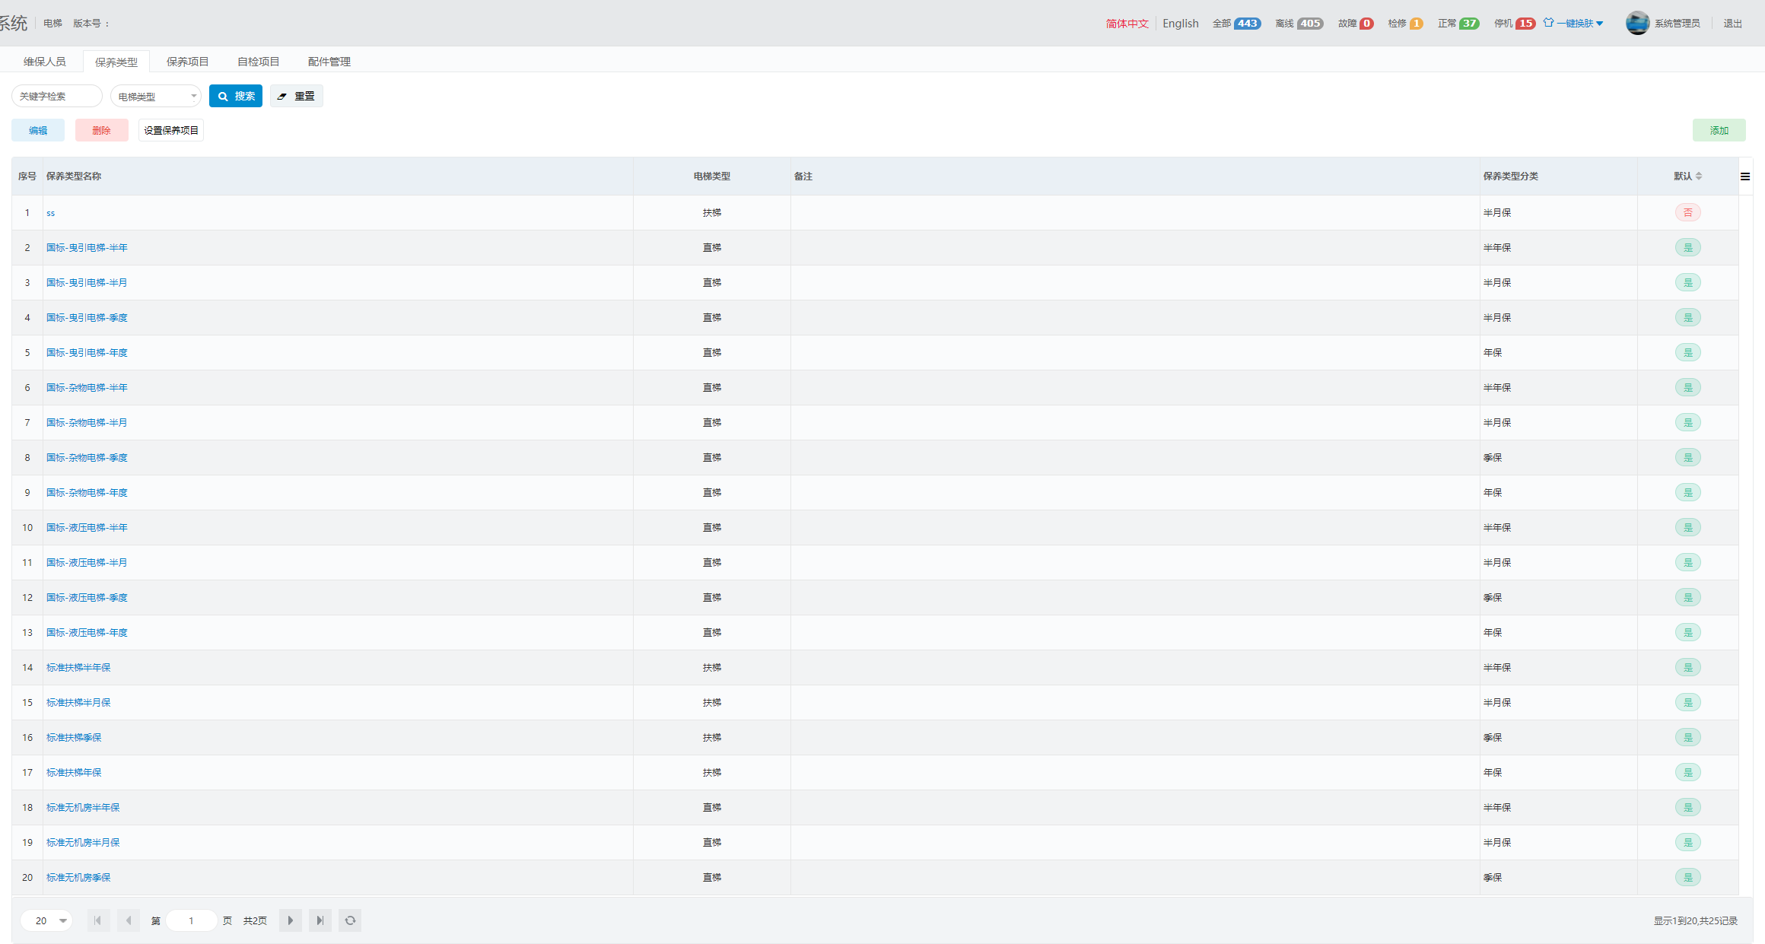Sort by the 默认 column arrows
Viewport: 1765px width, 944px height.
(1699, 176)
